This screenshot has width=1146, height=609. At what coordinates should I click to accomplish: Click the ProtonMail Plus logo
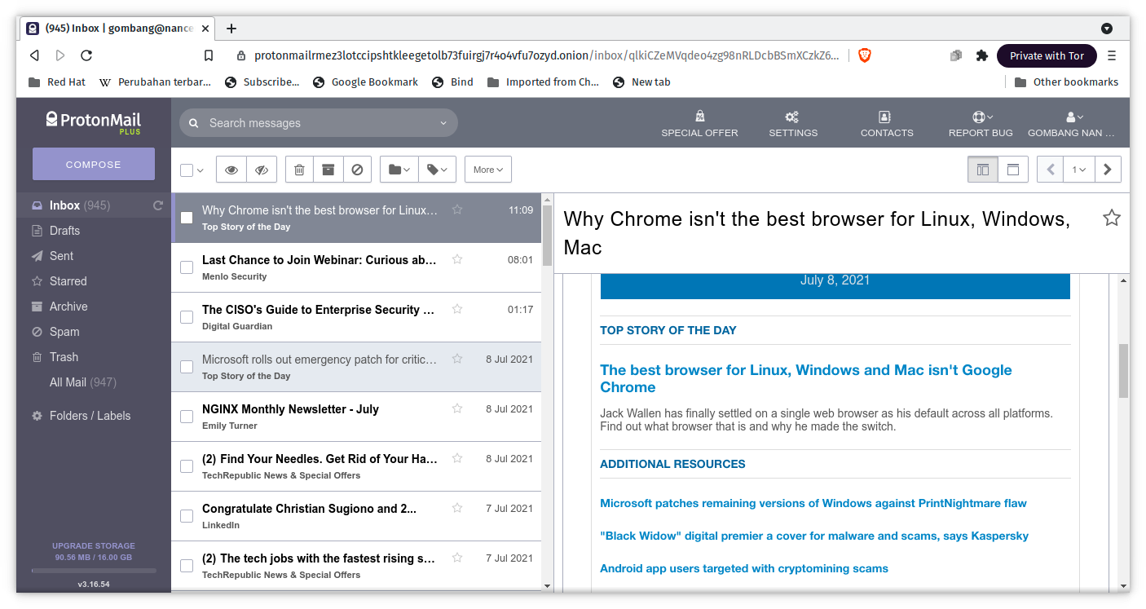click(x=93, y=122)
